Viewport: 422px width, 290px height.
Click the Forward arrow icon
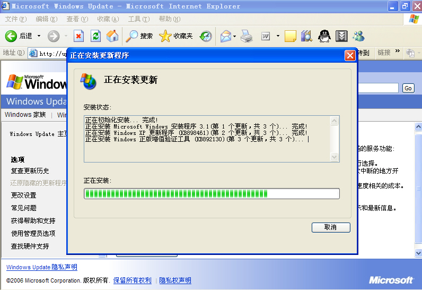pyautogui.click(x=54, y=36)
